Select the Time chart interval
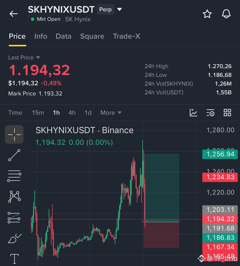 pos(15,113)
